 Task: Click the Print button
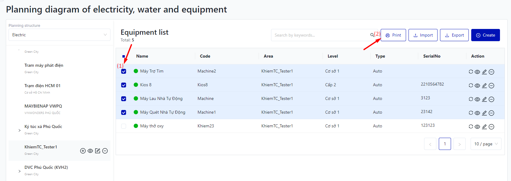pyautogui.click(x=393, y=35)
